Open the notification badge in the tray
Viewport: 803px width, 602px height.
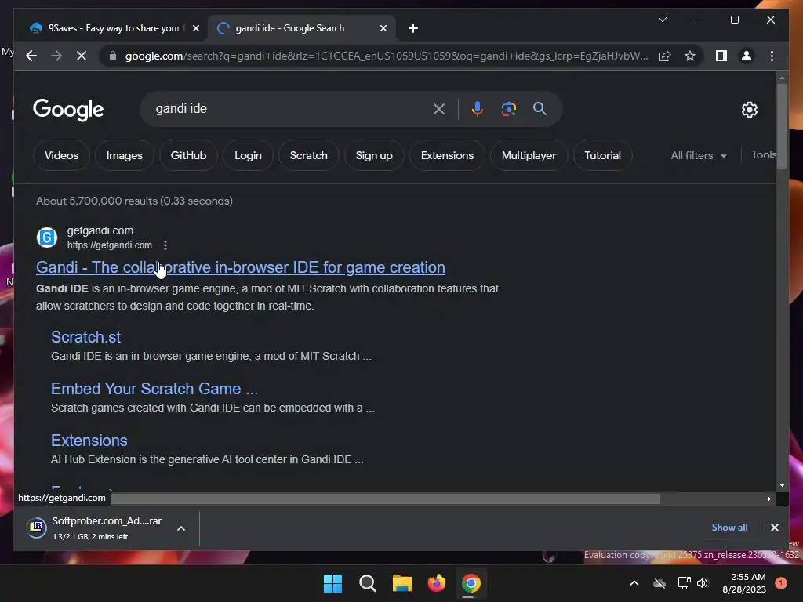click(x=781, y=583)
